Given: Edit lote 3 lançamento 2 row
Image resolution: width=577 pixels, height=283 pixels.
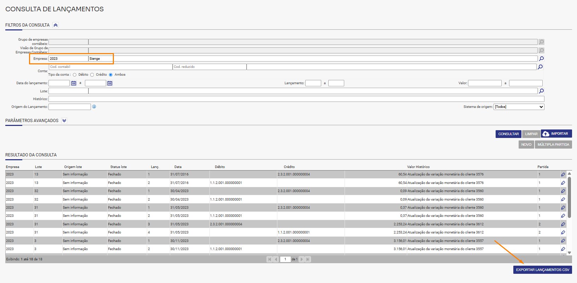Looking at the screenshot, I should [563, 249].
